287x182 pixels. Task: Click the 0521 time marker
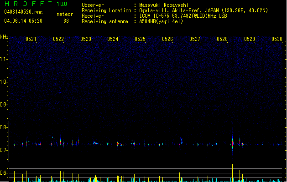[31, 39]
